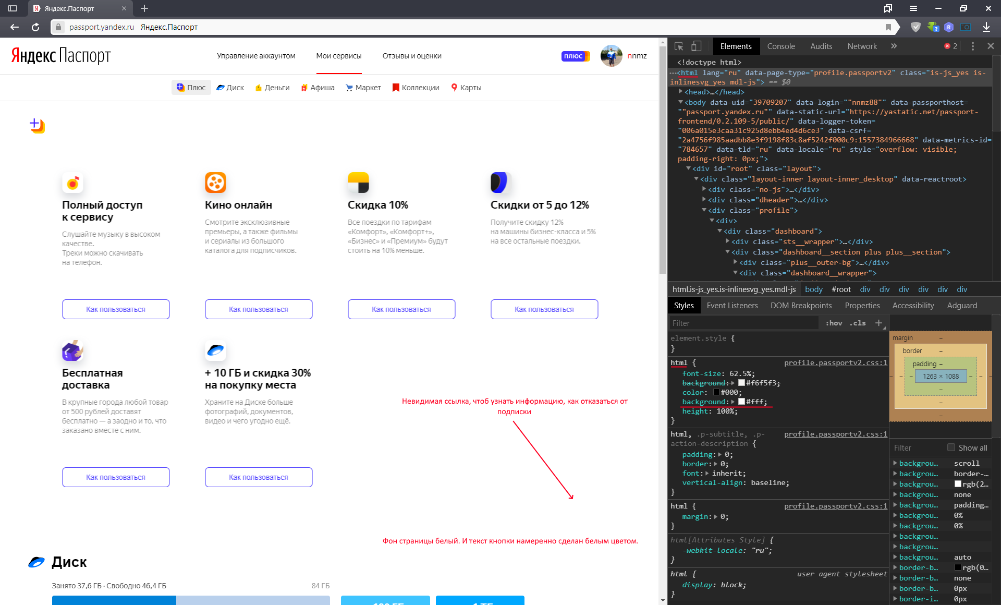Image resolution: width=1001 pixels, height=605 pixels.
Task: Close the DevTools panel
Action: tap(991, 46)
